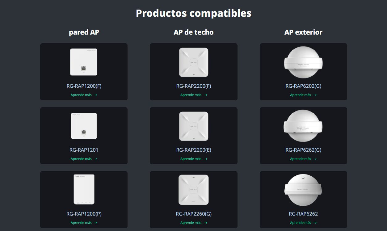Click Aprende más under RG-RAP2260(G)

[194, 223]
